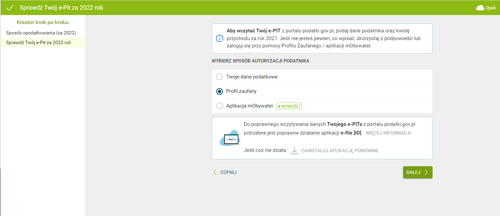The width and height of the screenshot is (500, 216).
Task: Click the header title Sprawdź Twój e-Pit
Action: (x=61, y=8)
